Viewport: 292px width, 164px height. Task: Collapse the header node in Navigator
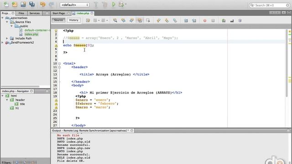click(7, 100)
